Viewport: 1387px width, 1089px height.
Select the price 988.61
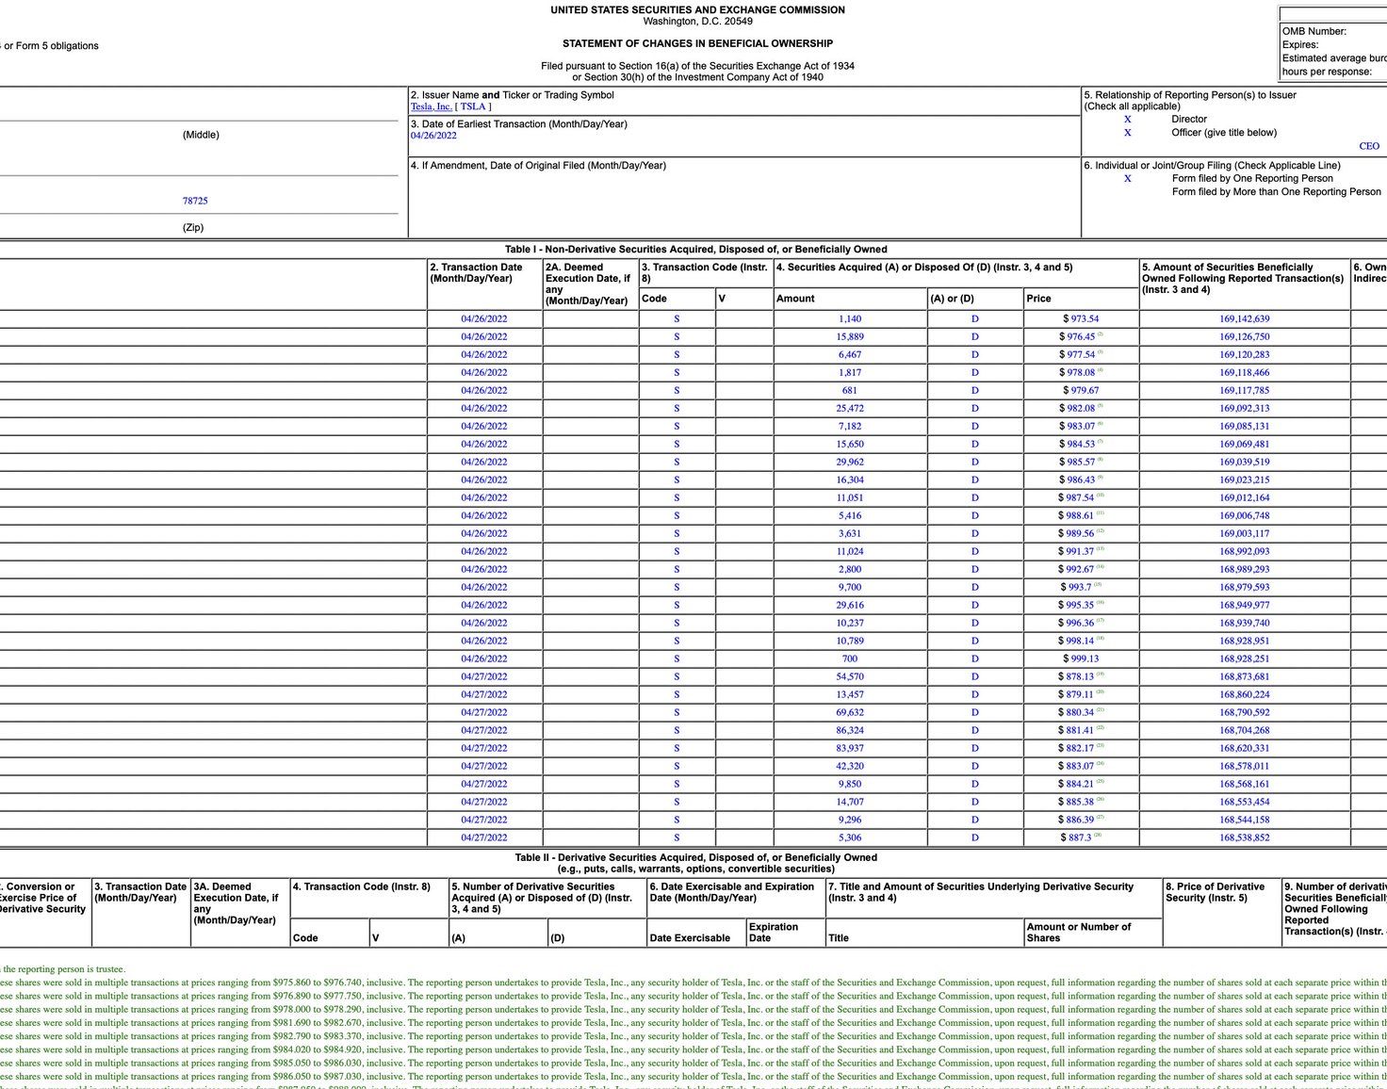point(1081,516)
